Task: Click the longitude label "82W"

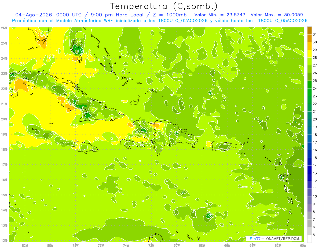Action: pos(25,245)
